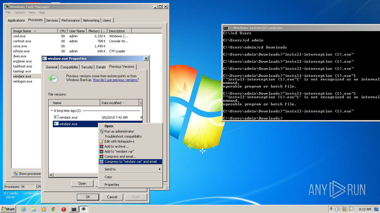Click the cmd.exe window title icon

tap(225, 28)
